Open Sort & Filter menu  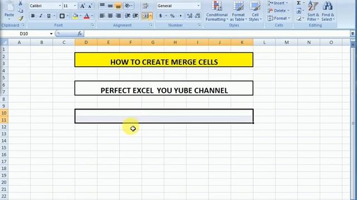point(313,11)
